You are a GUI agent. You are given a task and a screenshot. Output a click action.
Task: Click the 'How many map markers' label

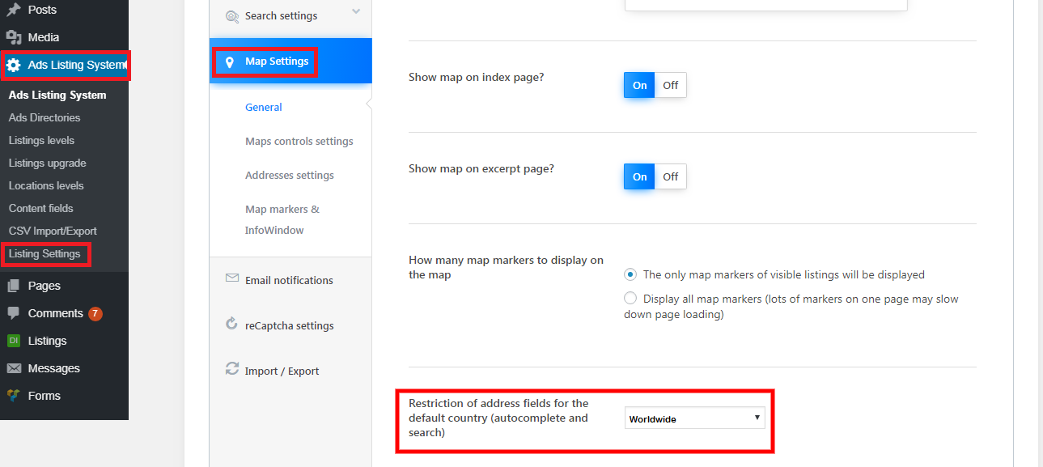coord(507,267)
